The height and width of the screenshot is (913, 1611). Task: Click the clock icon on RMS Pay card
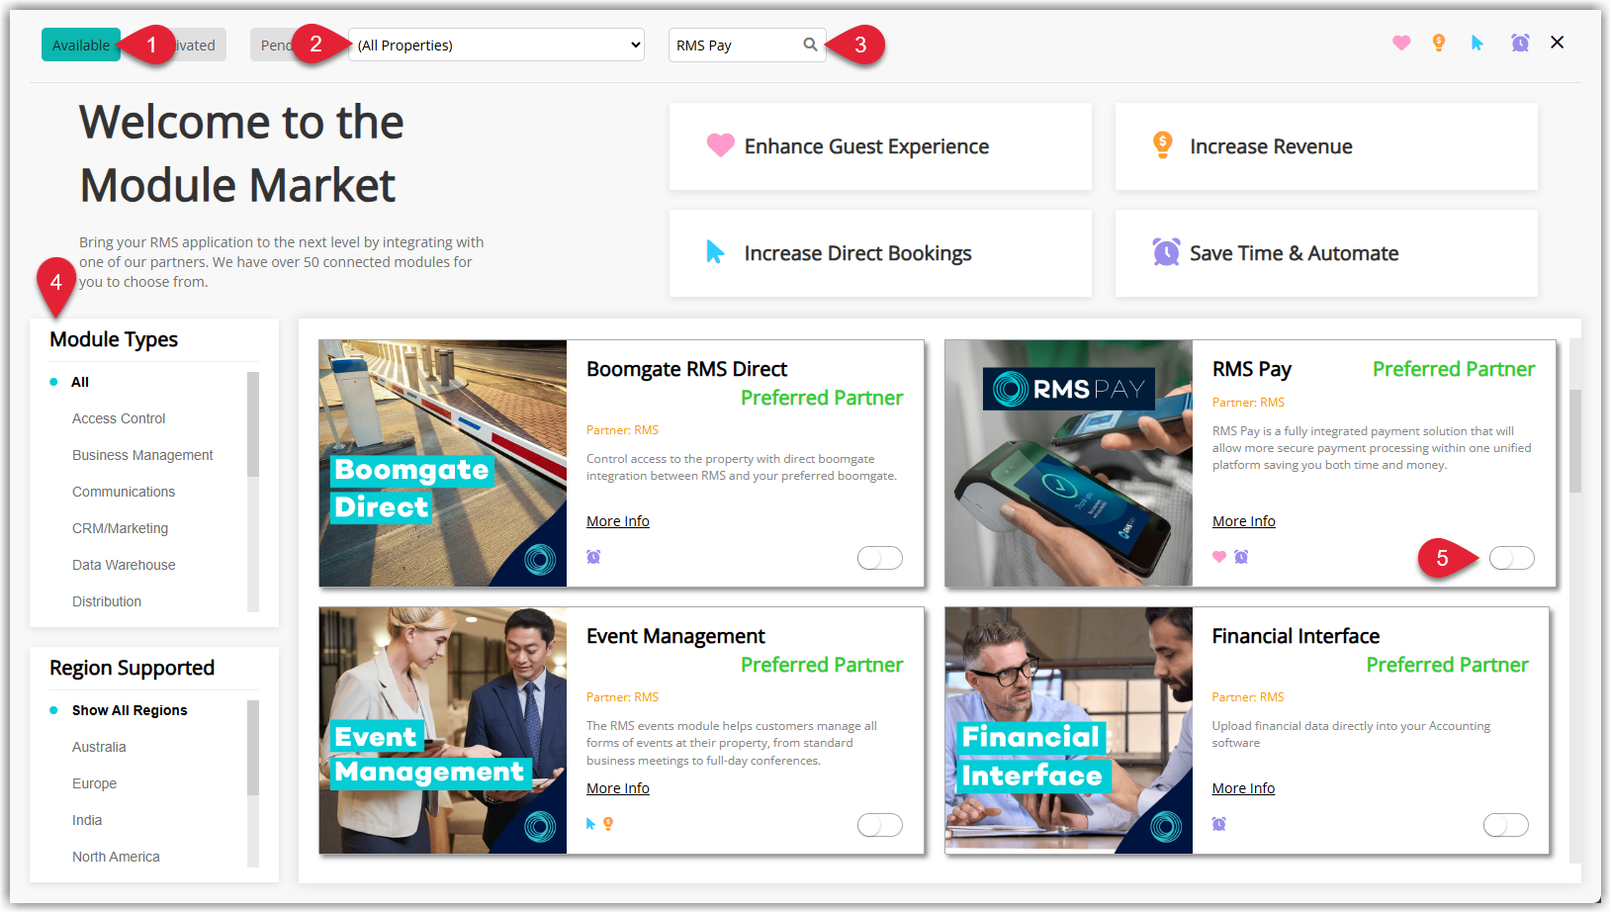click(1241, 557)
